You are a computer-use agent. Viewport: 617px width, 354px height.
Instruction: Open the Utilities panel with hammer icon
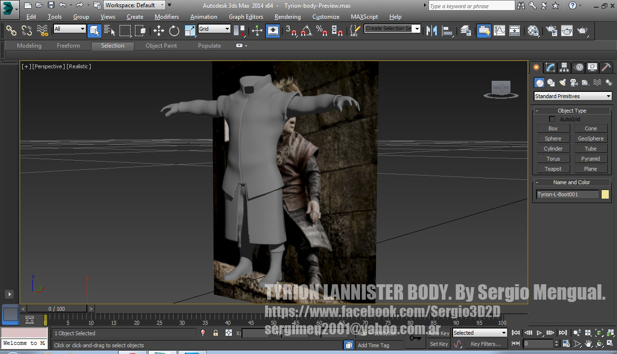(606, 67)
